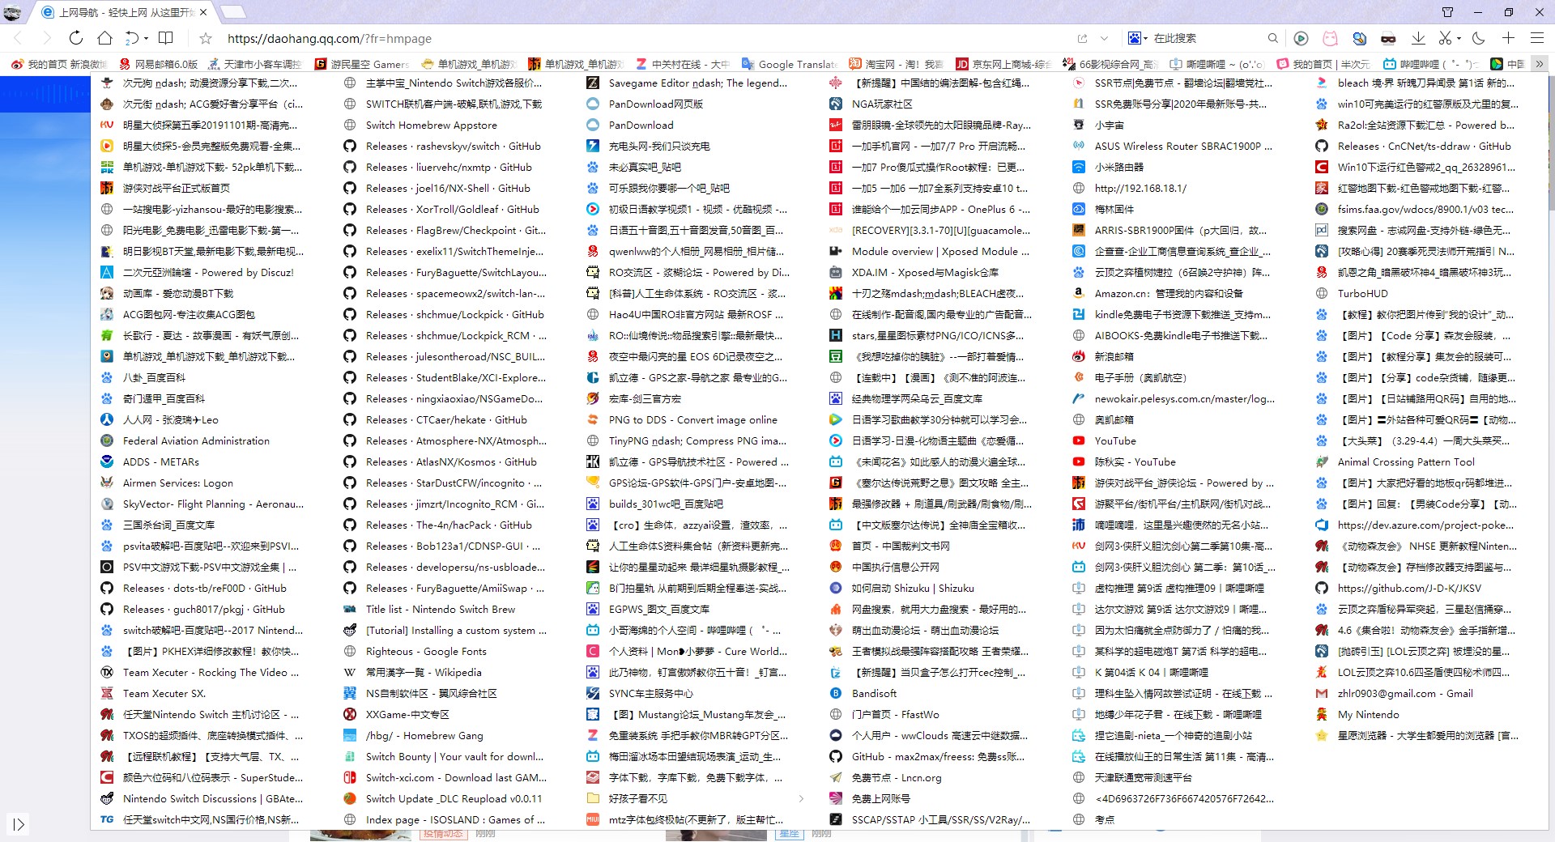1555x842 pixels.
Task: Show more bookmarks bar overflow chevron
Action: tap(1540, 64)
